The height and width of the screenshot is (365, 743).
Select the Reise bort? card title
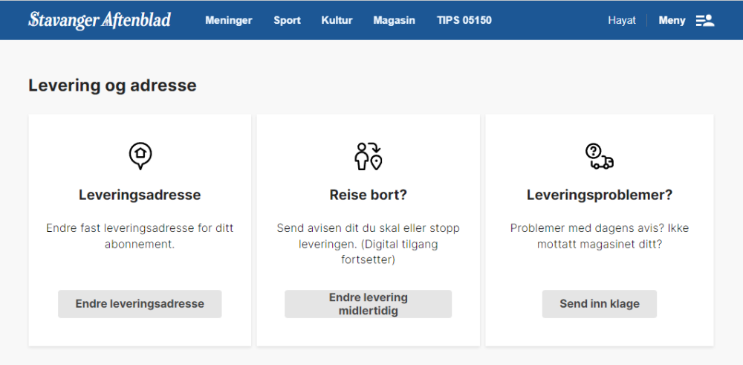[x=368, y=196]
